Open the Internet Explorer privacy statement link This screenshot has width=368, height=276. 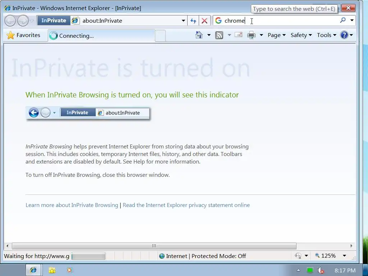pos(186,205)
